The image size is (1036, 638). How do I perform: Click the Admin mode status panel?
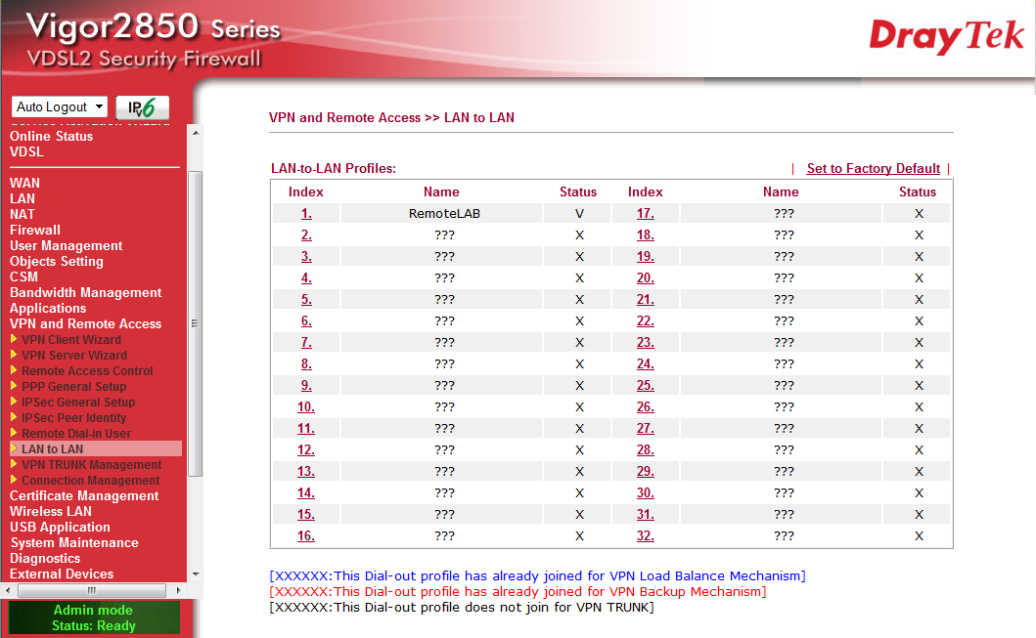[93, 617]
